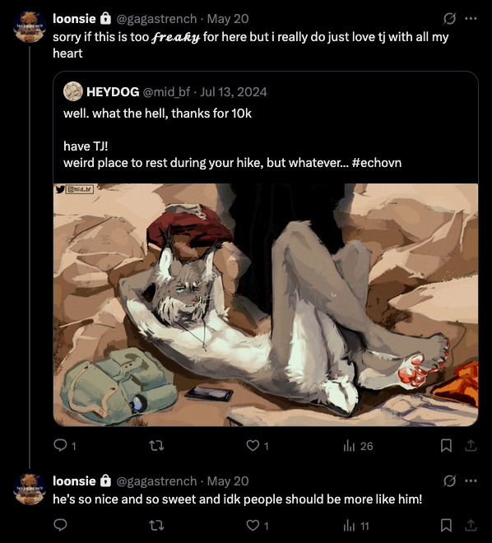Open HEYDOG profile avatar
Viewport: 492px width, 543px height.
[73, 91]
